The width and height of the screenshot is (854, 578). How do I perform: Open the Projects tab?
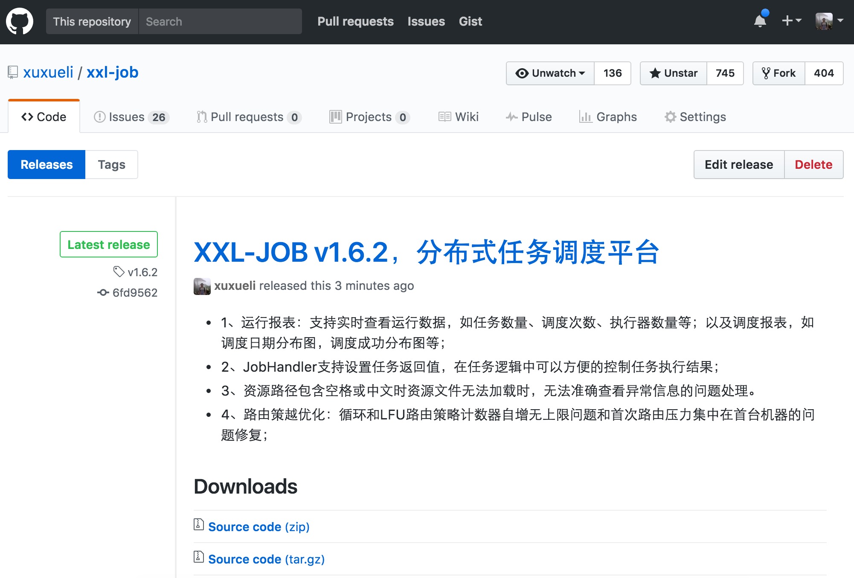369,117
